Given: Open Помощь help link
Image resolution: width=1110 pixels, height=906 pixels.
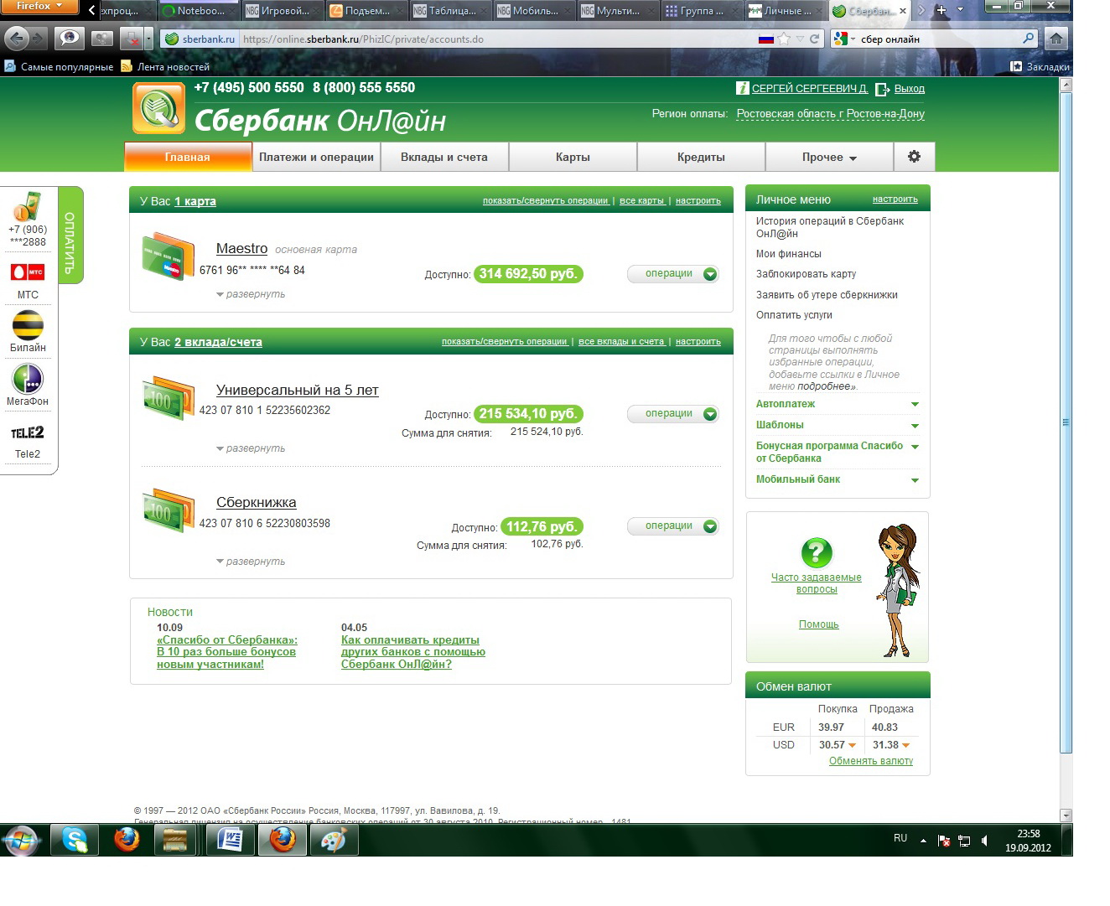Looking at the screenshot, I should (x=819, y=624).
